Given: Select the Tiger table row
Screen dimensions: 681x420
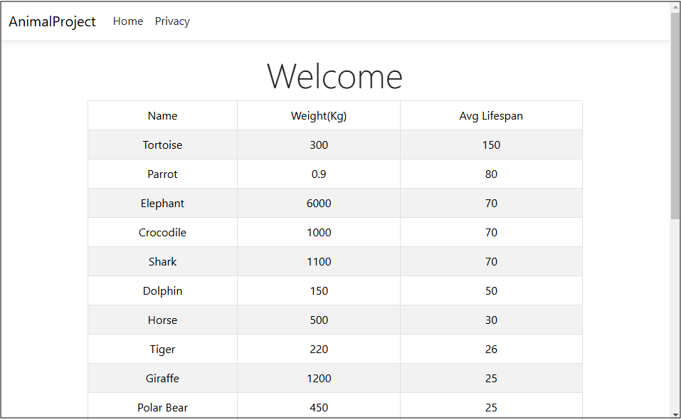Looking at the screenshot, I should coord(162,349).
